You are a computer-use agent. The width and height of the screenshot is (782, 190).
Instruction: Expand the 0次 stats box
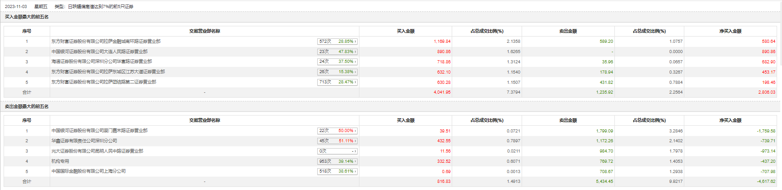coord(337,151)
